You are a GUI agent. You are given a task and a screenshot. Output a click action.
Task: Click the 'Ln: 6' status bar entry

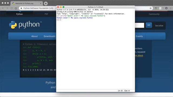pyautogui.click(x=120, y=91)
